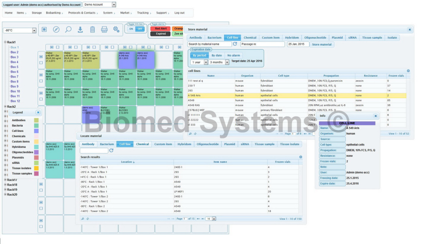The width and height of the screenshot is (427, 244).
Task: Expand the Rack18 tree node
Action: pyautogui.click(x=5, y=185)
